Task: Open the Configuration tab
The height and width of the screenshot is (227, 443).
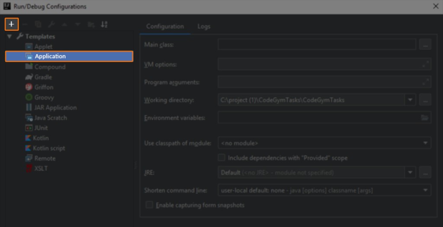Action: (x=165, y=26)
